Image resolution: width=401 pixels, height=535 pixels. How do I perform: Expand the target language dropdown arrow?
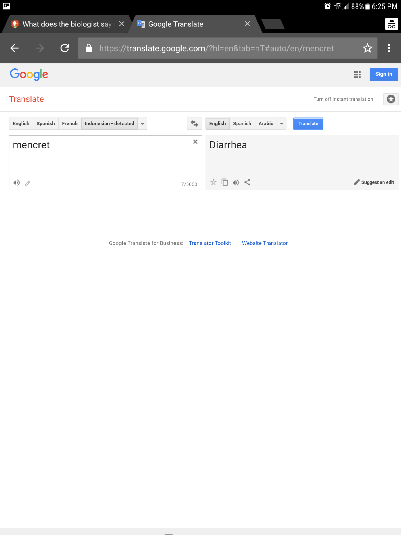(282, 124)
